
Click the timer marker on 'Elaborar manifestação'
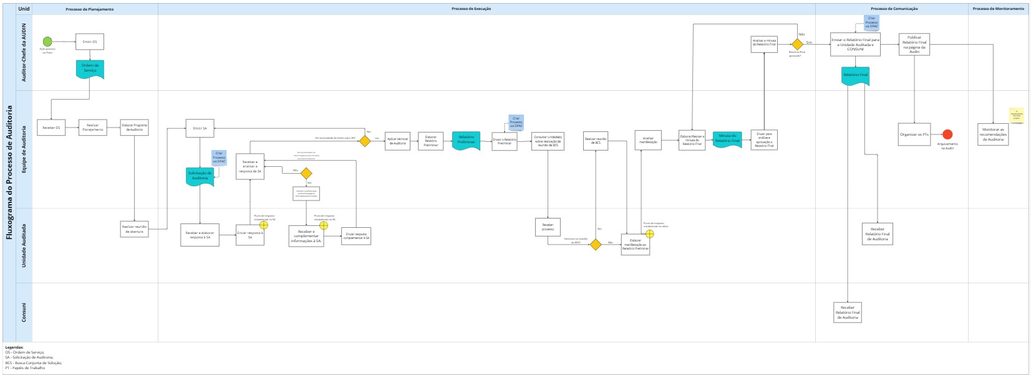coord(649,234)
